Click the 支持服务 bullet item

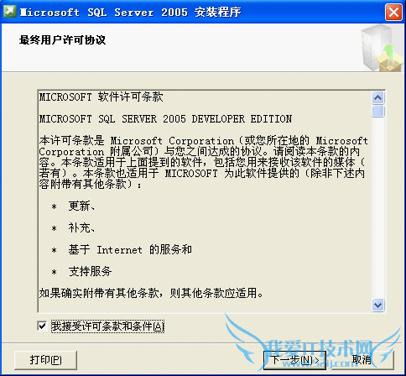[x=90, y=271]
